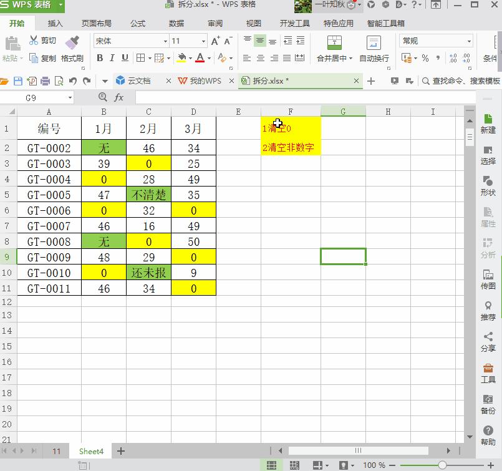
Task: Open the font name 宋体 dropdown
Action: click(x=165, y=41)
